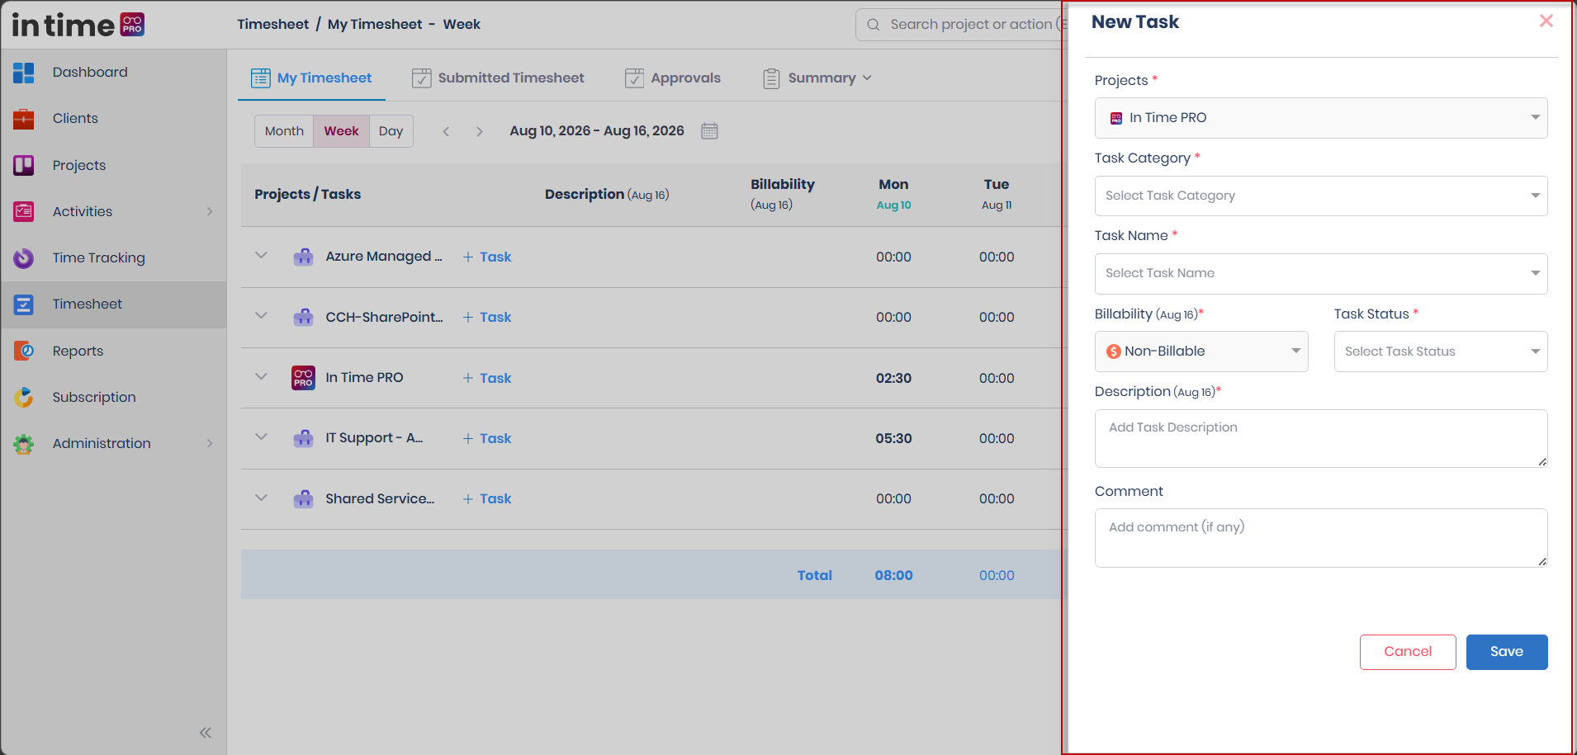The width and height of the screenshot is (1577, 755).
Task: Add a task to Shared Service project
Action: [x=487, y=499]
